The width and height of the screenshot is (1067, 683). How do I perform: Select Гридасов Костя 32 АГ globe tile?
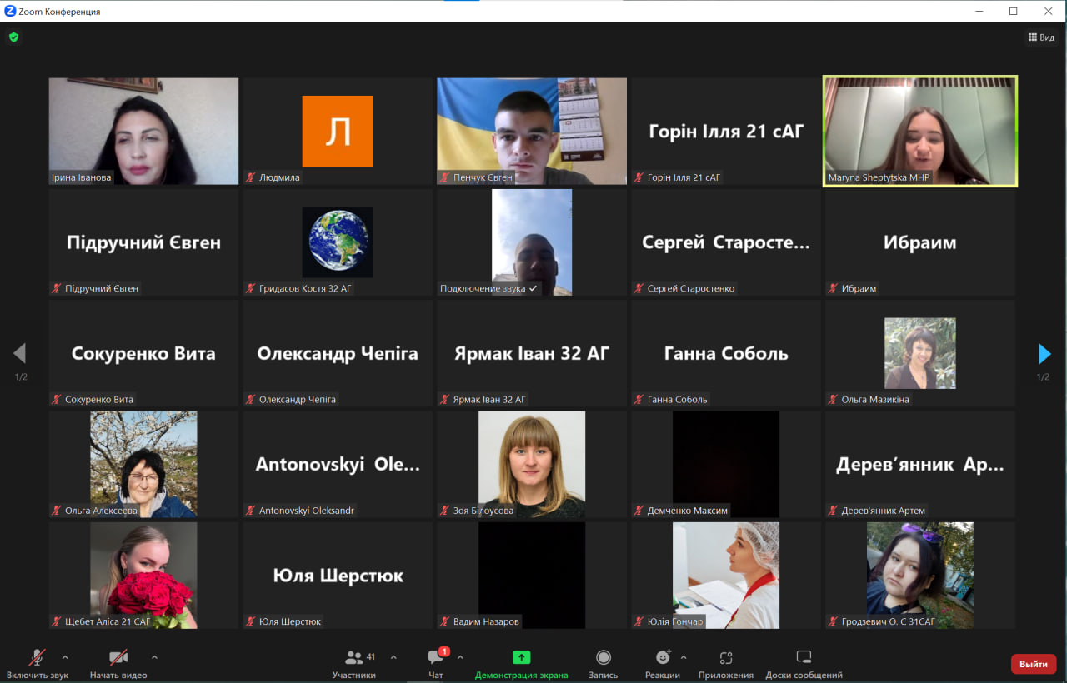tap(338, 242)
